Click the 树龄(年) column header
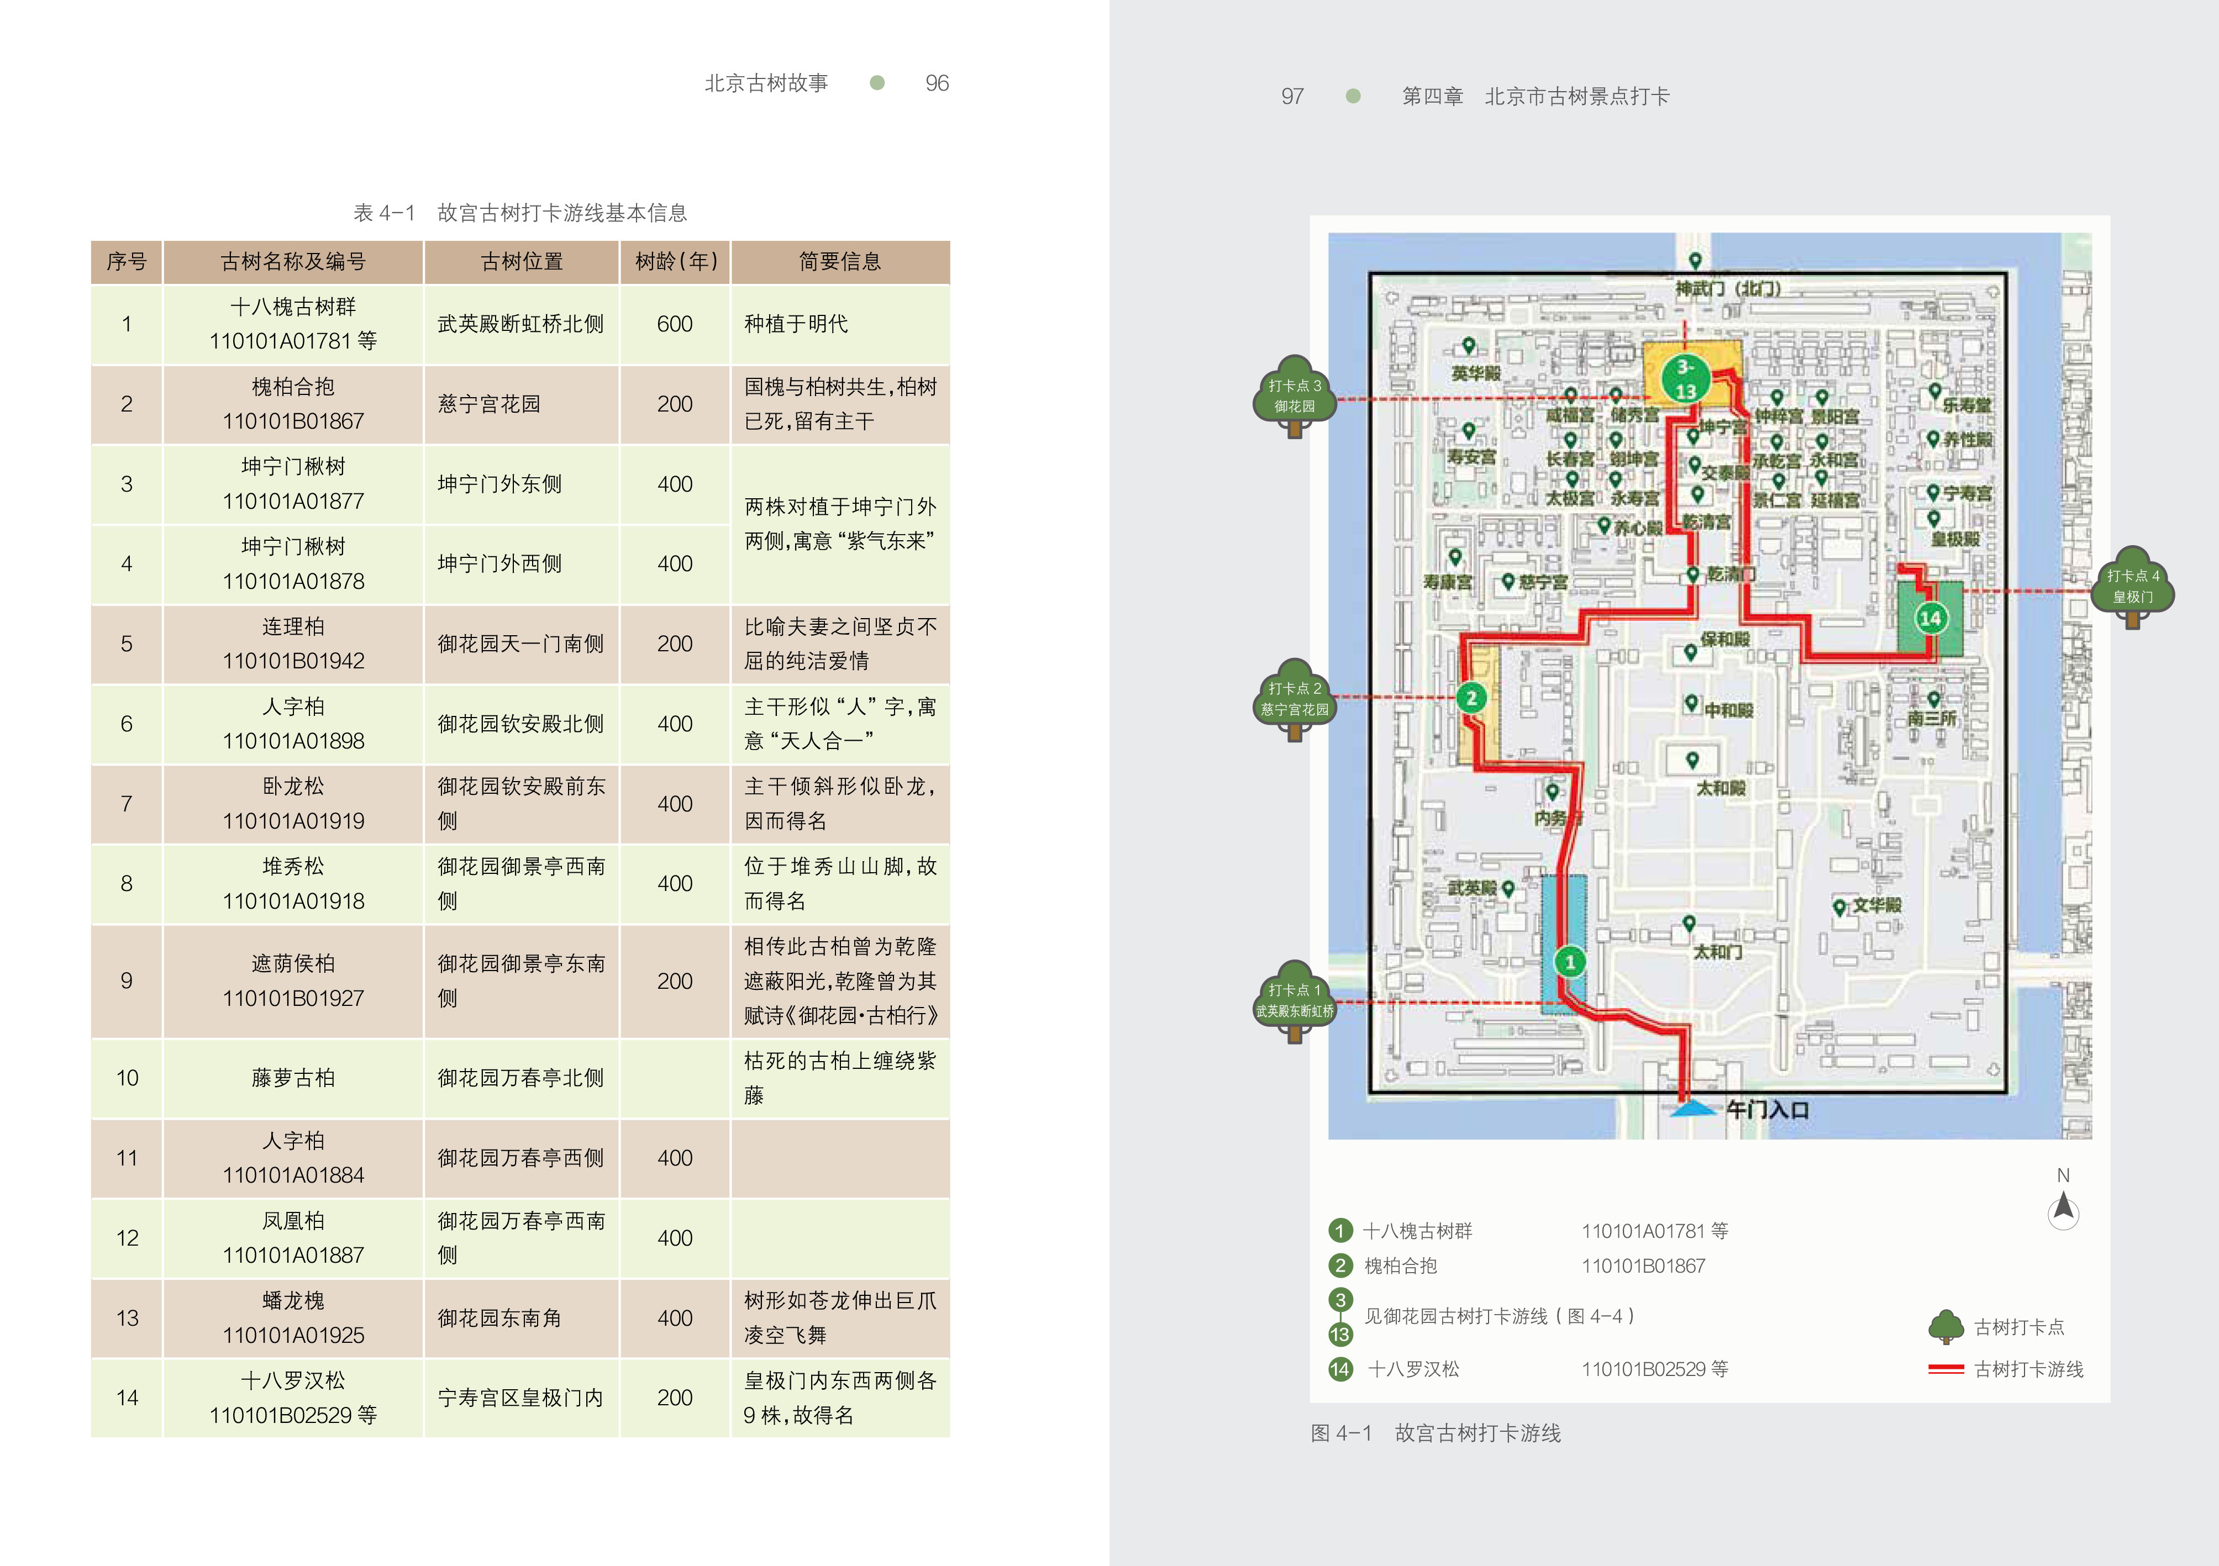This screenshot has width=2219, height=1566. pos(675,262)
